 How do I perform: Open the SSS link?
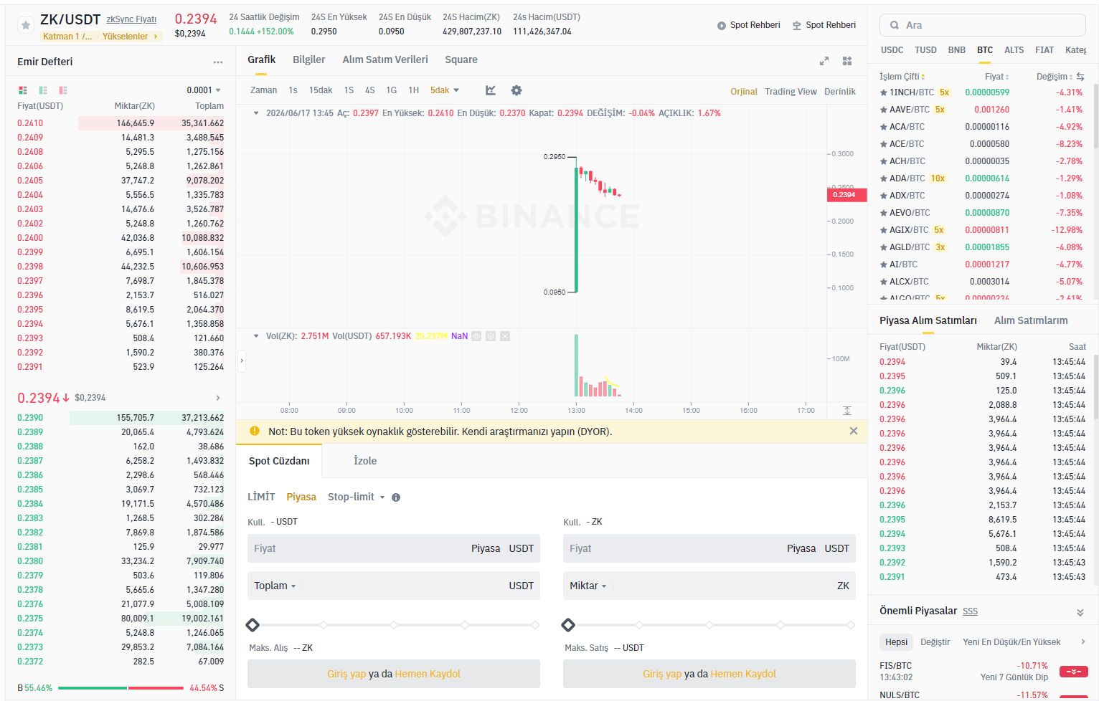coord(970,611)
